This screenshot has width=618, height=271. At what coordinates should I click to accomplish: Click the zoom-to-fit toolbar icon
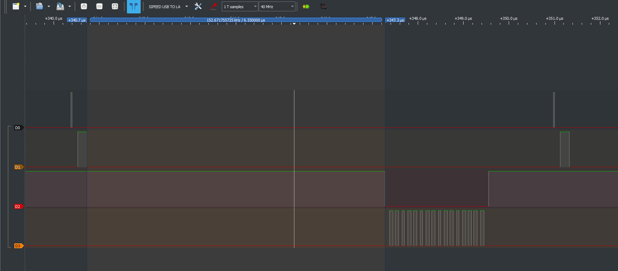tap(114, 6)
